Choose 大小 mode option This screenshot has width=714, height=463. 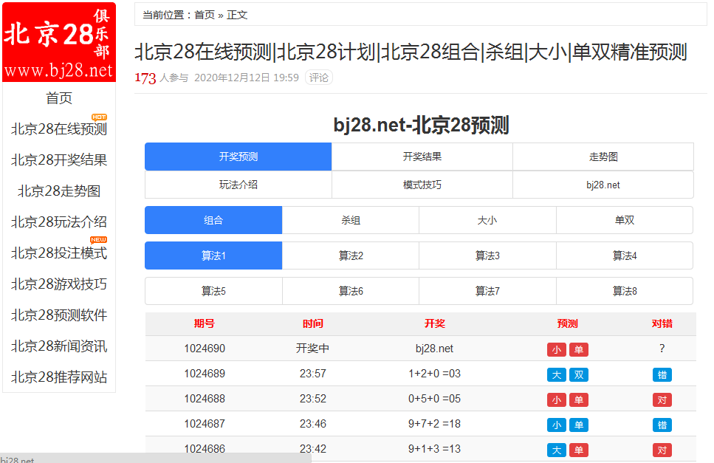[x=487, y=219]
